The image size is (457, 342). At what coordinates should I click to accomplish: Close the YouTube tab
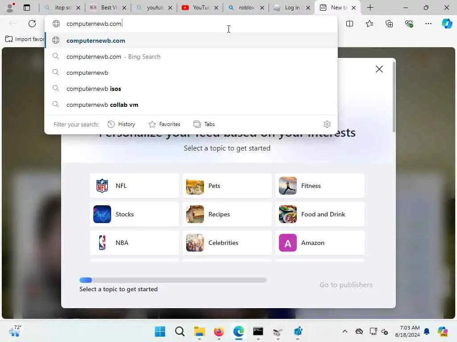click(216, 8)
